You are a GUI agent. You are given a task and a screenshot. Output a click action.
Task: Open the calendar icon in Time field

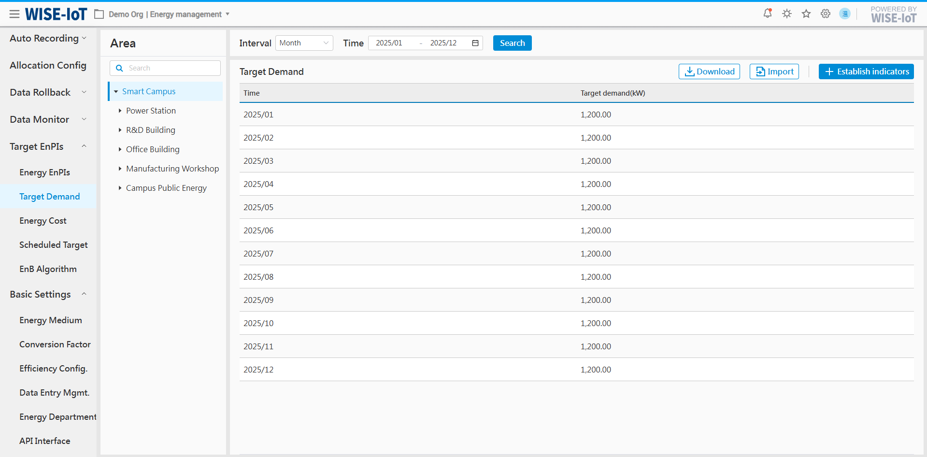click(x=475, y=43)
